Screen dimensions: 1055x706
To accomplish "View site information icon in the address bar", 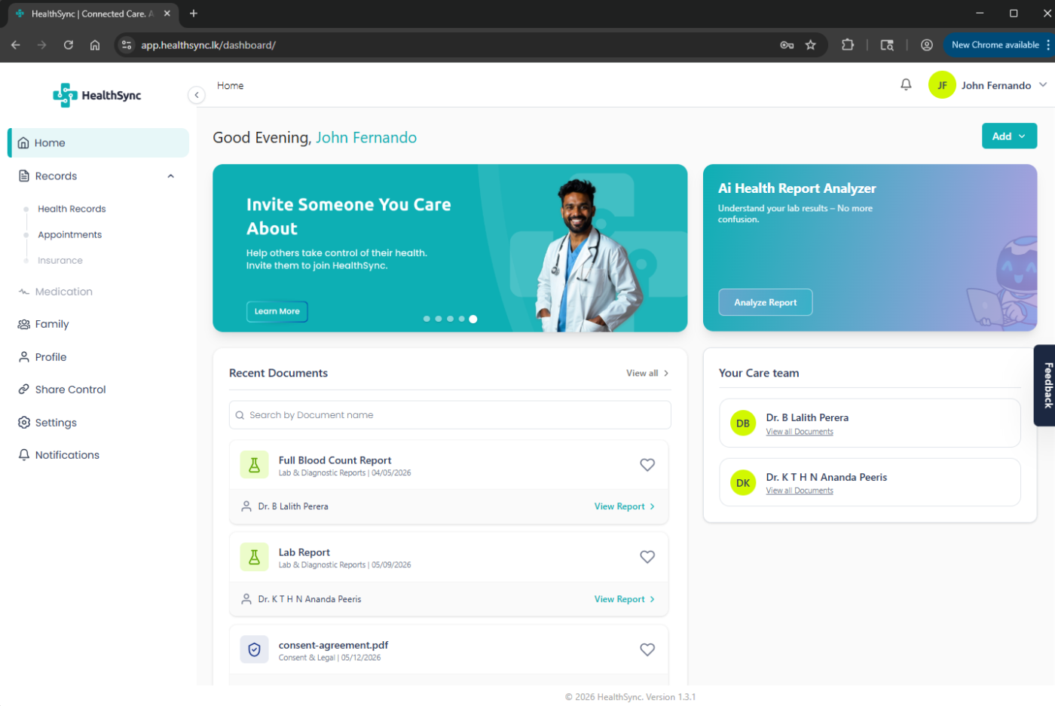I will pyautogui.click(x=127, y=45).
